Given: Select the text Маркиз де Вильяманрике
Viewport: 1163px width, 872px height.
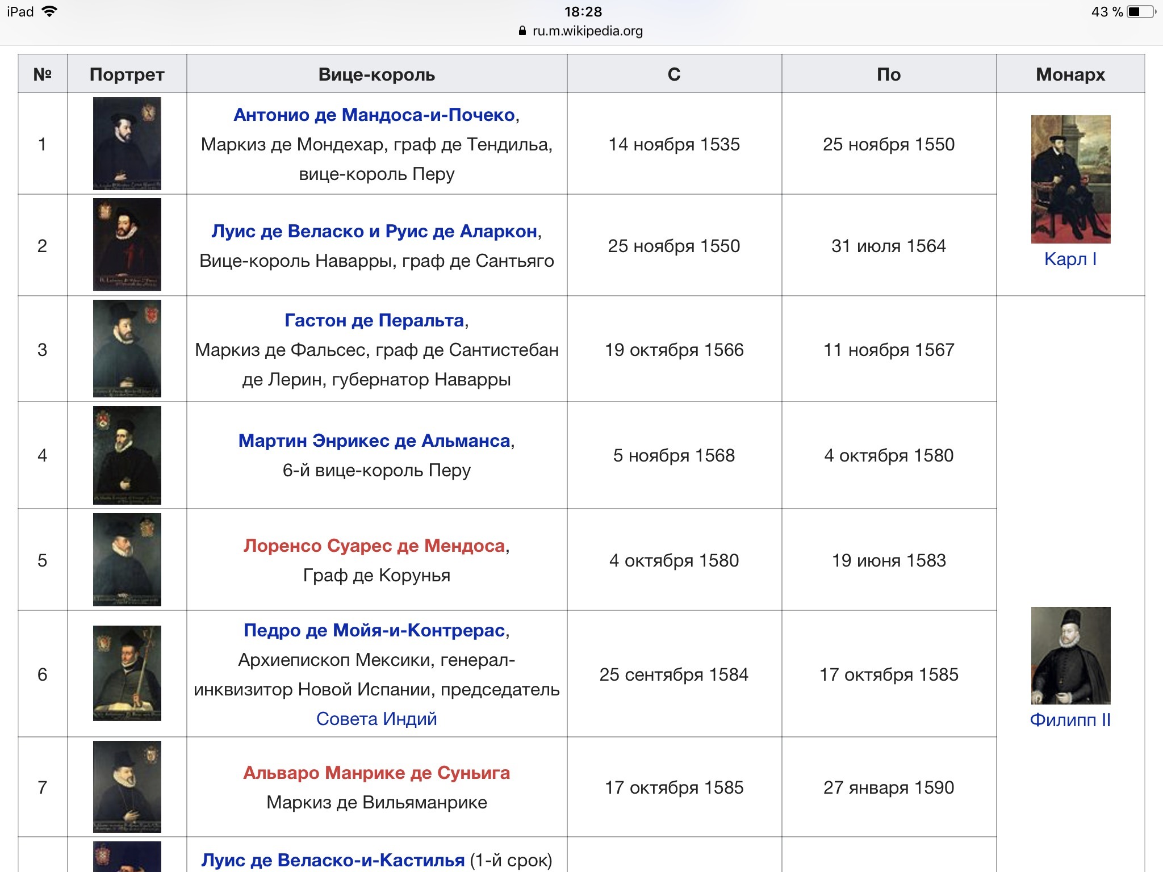Looking at the screenshot, I should (x=376, y=802).
